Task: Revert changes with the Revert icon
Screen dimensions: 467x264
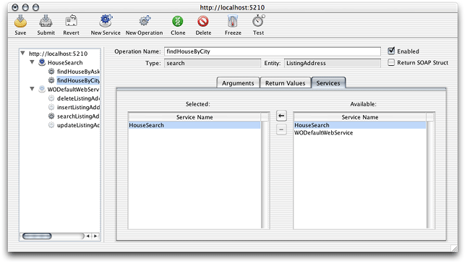Action: pyautogui.click(x=71, y=22)
